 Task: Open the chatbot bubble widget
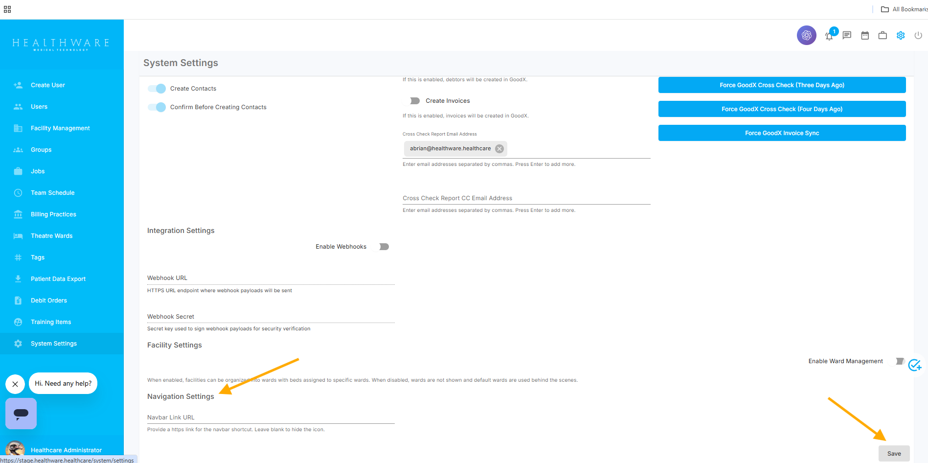21,414
